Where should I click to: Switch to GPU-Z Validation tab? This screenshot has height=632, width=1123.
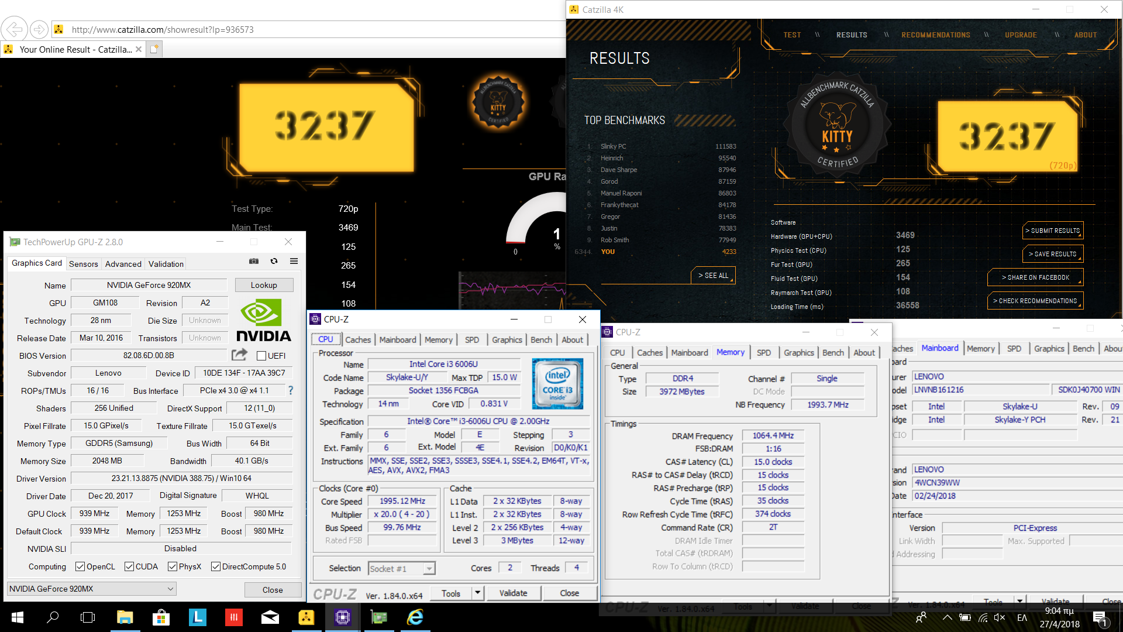pos(166,264)
